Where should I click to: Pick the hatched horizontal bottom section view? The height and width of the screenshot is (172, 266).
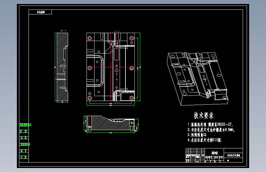[x=111, y=123]
